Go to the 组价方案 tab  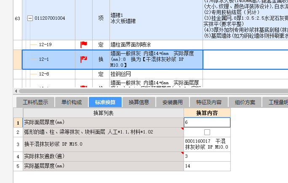tap(245, 102)
